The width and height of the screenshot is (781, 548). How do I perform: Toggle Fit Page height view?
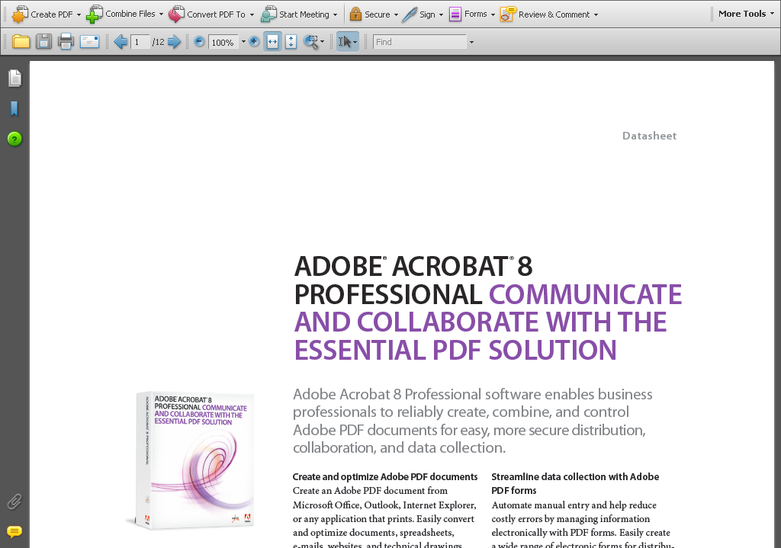[x=291, y=42]
